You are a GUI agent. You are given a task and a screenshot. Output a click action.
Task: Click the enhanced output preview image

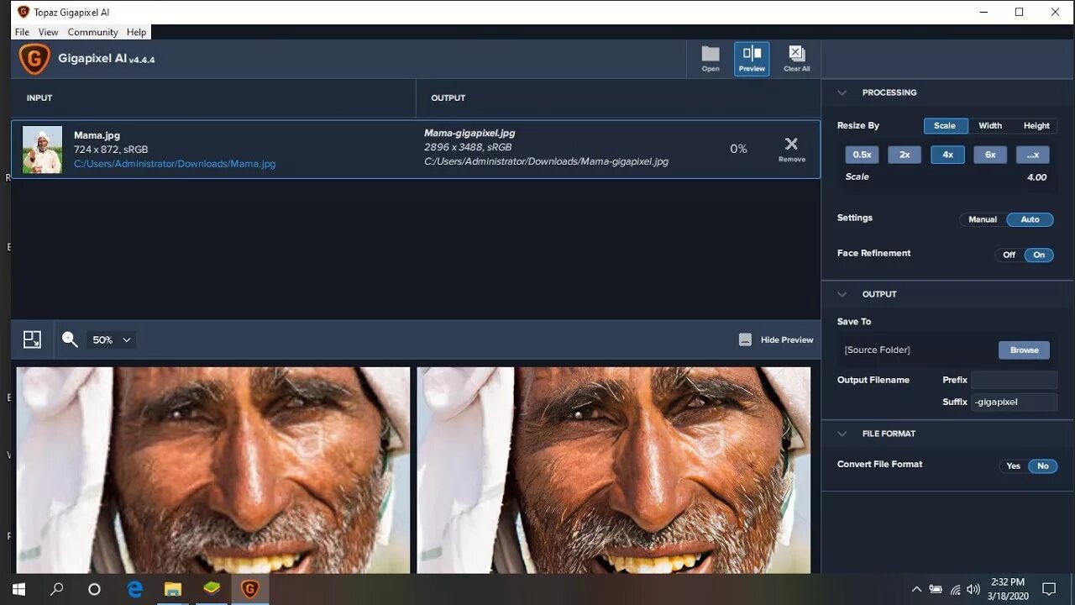614,471
